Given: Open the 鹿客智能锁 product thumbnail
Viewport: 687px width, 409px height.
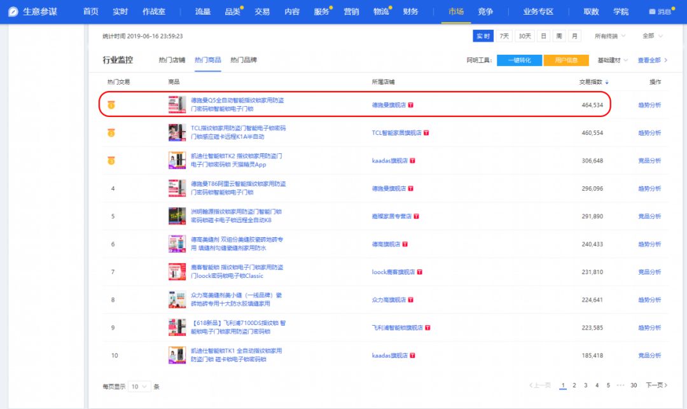Looking at the screenshot, I should point(177,272).
